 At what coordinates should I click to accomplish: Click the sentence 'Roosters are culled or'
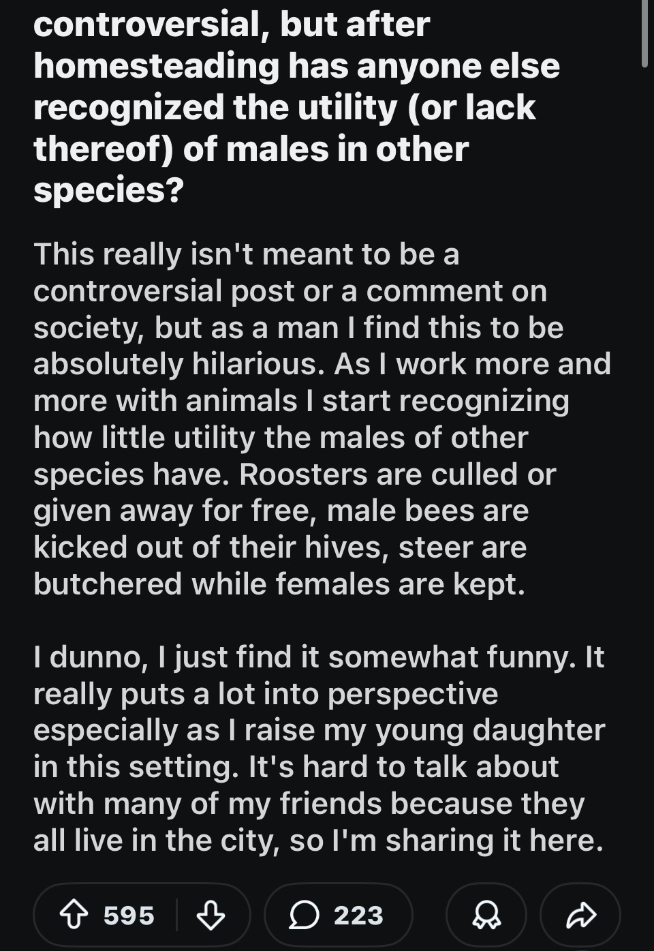398,474
